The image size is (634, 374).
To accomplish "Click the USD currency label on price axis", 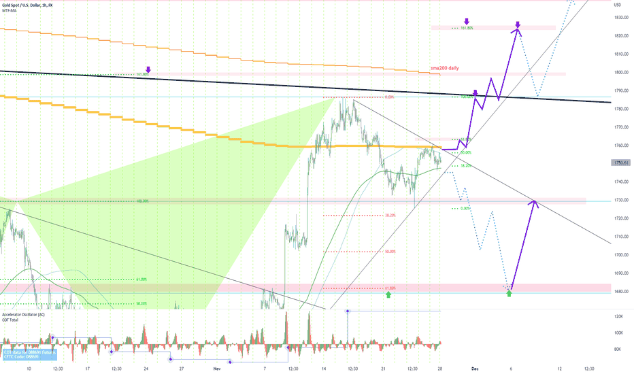I will 618,5.
